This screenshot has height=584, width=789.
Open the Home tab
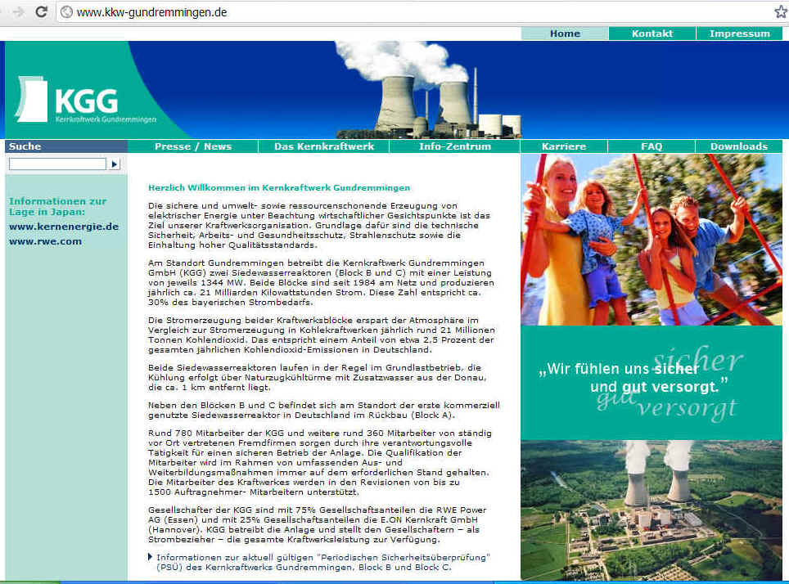point(565,34)
